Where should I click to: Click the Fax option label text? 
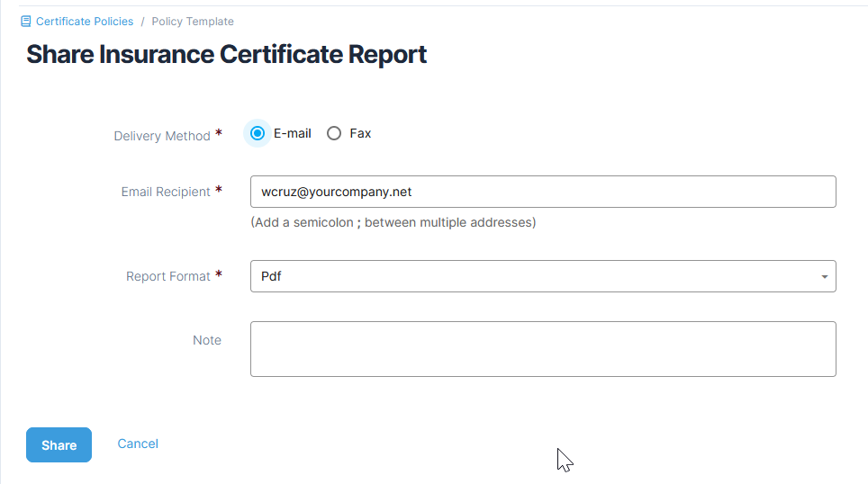point(360,133)
